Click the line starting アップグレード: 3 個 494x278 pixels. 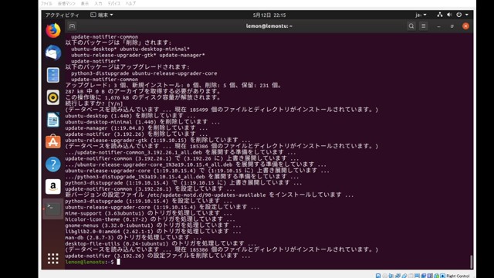(174, 86)
